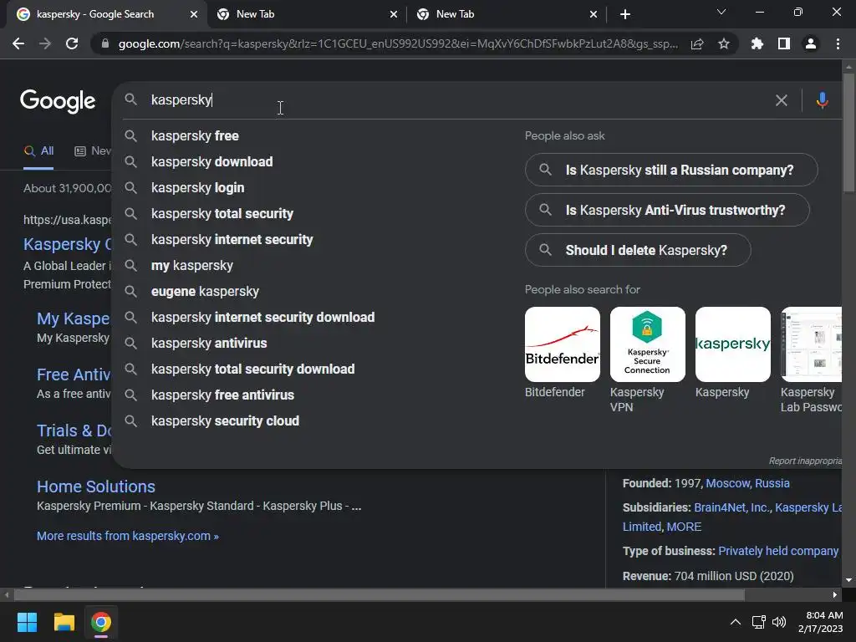Start voice search with the microphone
Viewport: 856px width, 642px height.
(823, 100)
